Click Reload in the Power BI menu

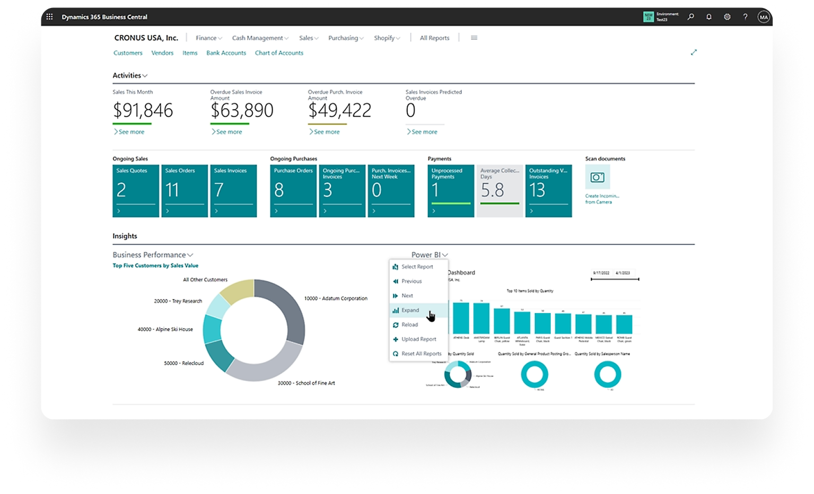point(409,325)
